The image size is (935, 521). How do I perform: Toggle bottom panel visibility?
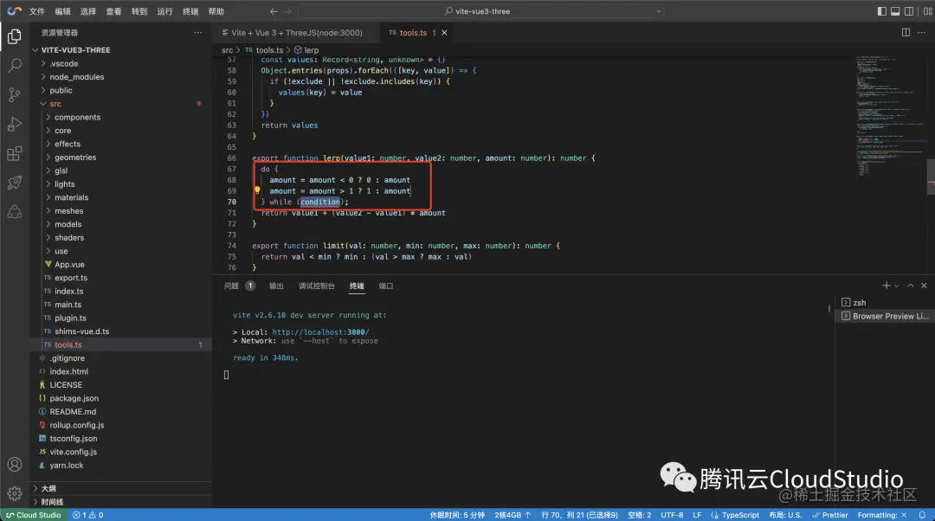point(895,11)
